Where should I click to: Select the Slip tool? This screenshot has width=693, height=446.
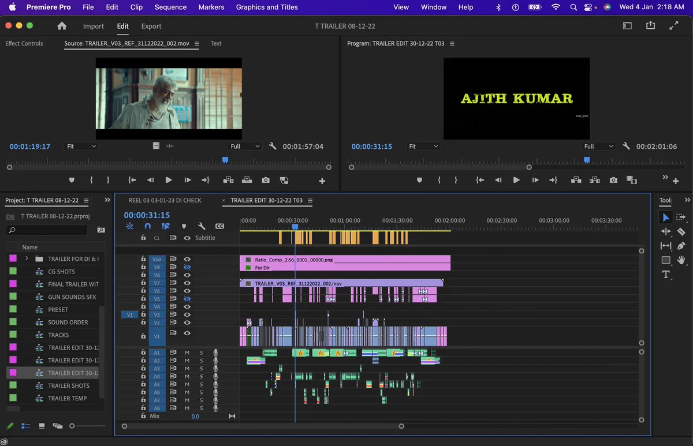(x=666, y=246)
